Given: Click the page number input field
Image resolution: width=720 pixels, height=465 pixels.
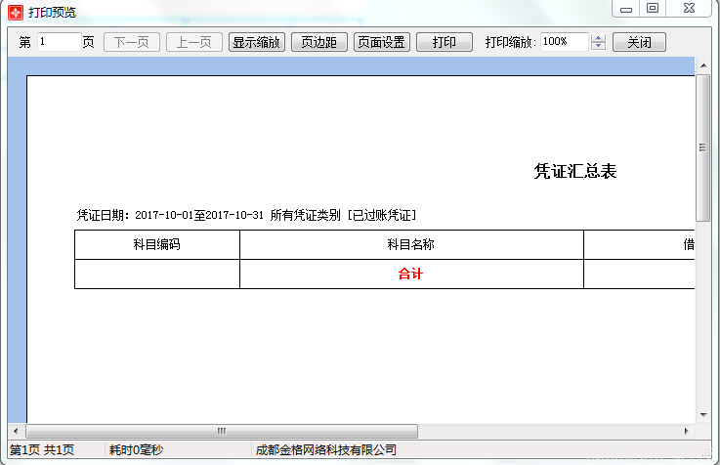Looking at the screenshot, I should click(x=59, y=43).
